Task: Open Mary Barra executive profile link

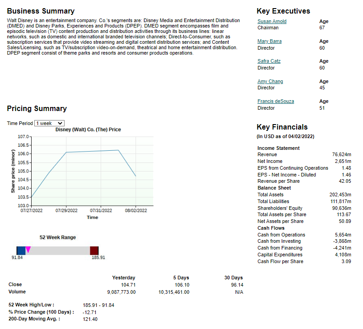Action: click(x=270, y=41)
